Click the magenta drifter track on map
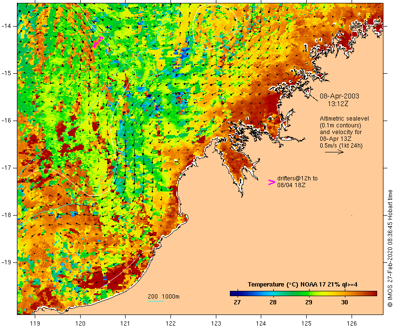Viewport: 396px width, 328px height. [98, 41]
